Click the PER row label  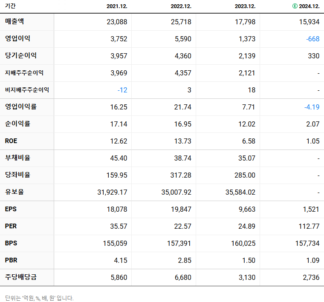[x=11, y=226]
